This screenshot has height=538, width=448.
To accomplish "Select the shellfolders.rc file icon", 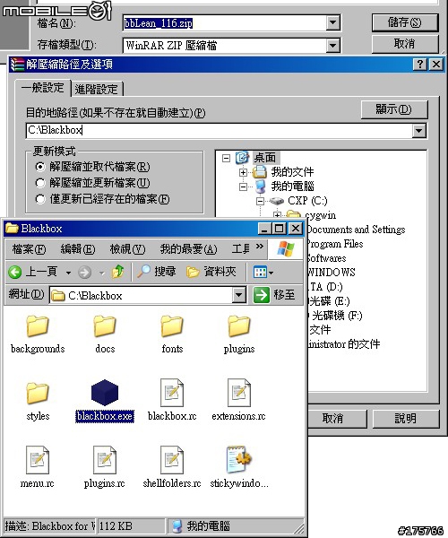I will click(x=172, y=460).
